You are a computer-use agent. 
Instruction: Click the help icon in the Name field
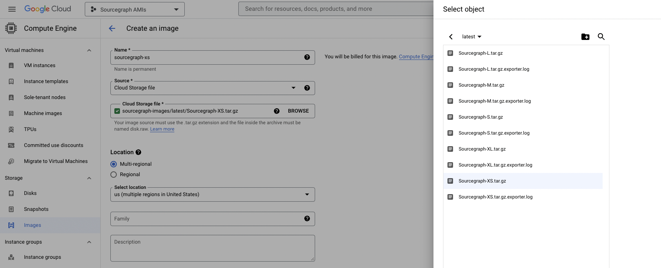(307, 57)
